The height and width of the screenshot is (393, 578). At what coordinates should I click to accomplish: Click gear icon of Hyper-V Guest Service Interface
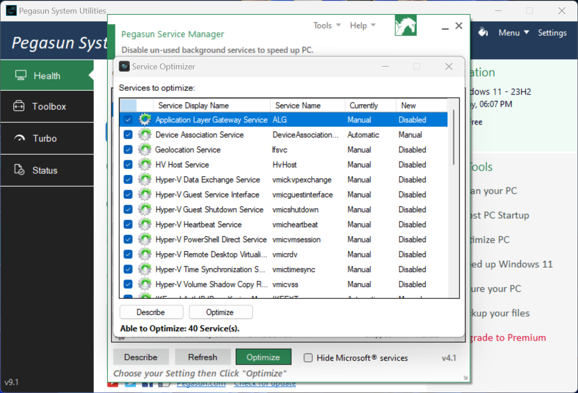[x=145, y=194]
